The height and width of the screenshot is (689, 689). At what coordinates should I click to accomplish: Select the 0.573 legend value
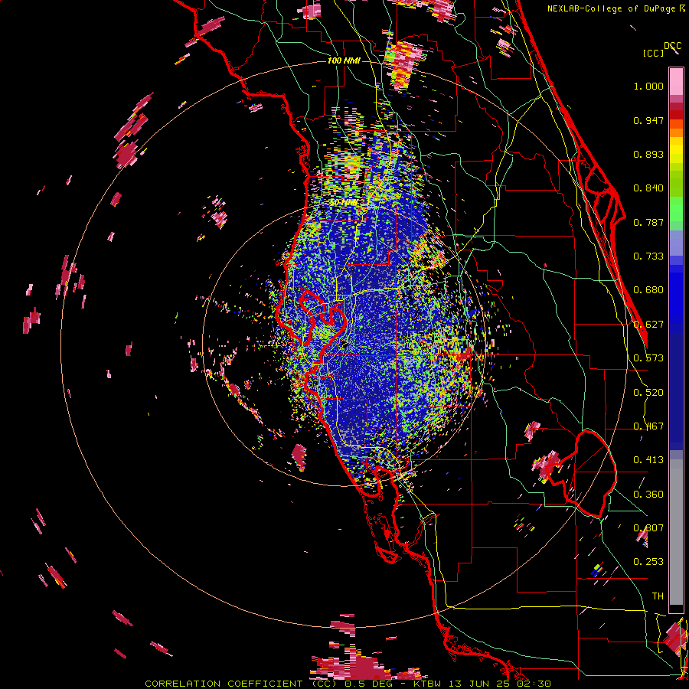click(x=648, y=358)
